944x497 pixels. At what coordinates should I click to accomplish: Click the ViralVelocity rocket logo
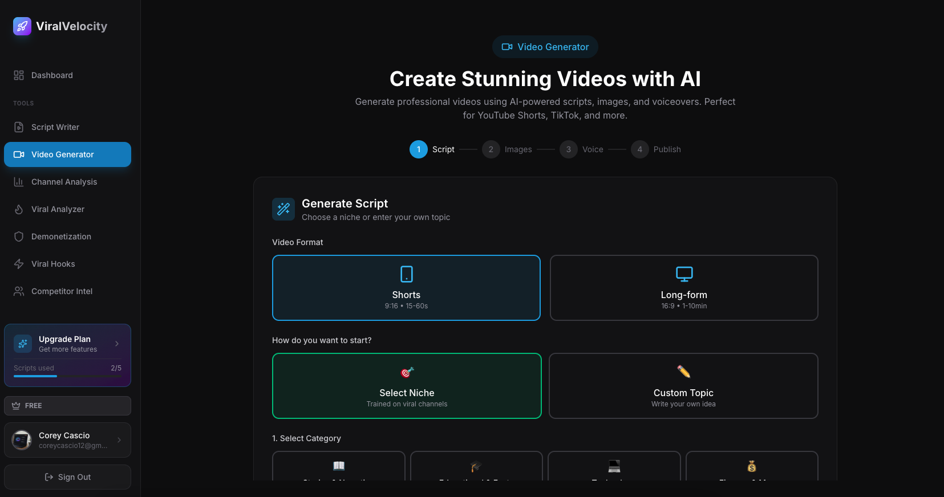coord(22,26)
